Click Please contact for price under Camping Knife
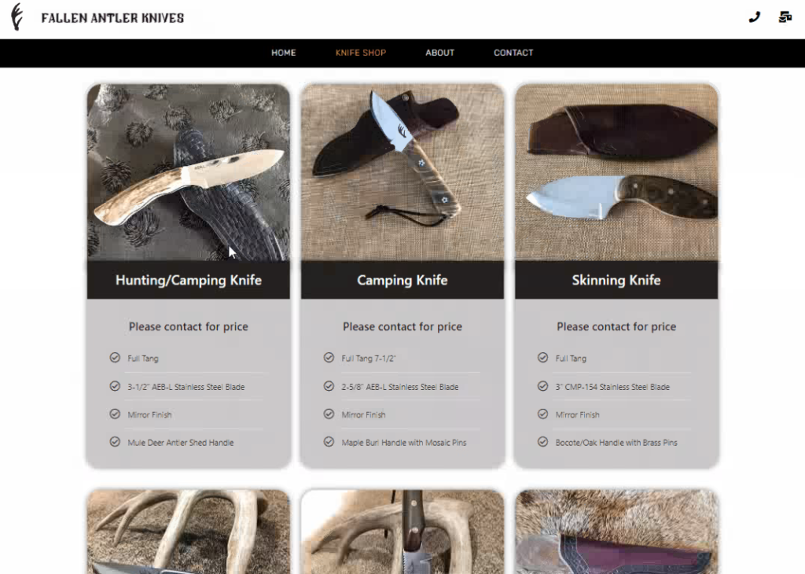The height and width of the screenshot is (574, 805). 402,326
